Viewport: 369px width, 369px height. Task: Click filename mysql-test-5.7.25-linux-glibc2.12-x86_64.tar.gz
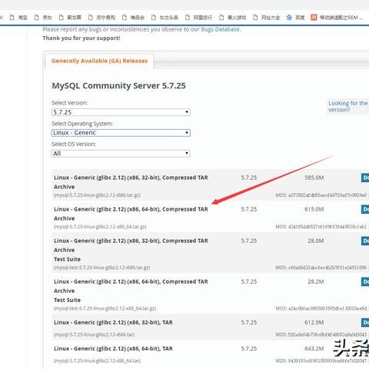click(x=105, y=308)
